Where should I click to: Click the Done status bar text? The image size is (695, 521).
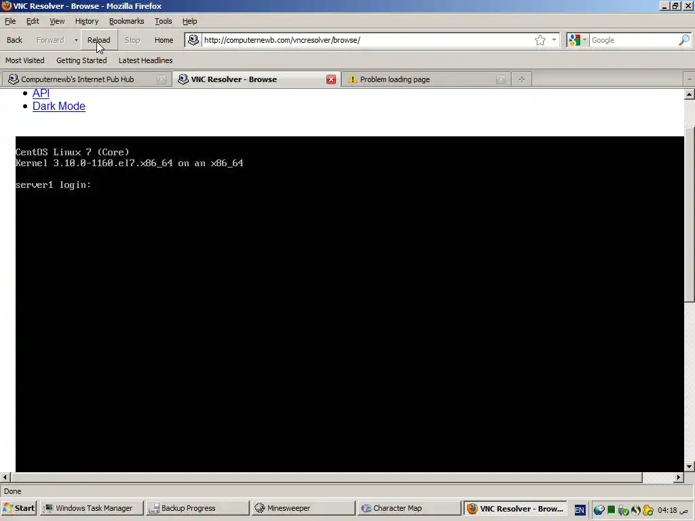tap(12, 491)
